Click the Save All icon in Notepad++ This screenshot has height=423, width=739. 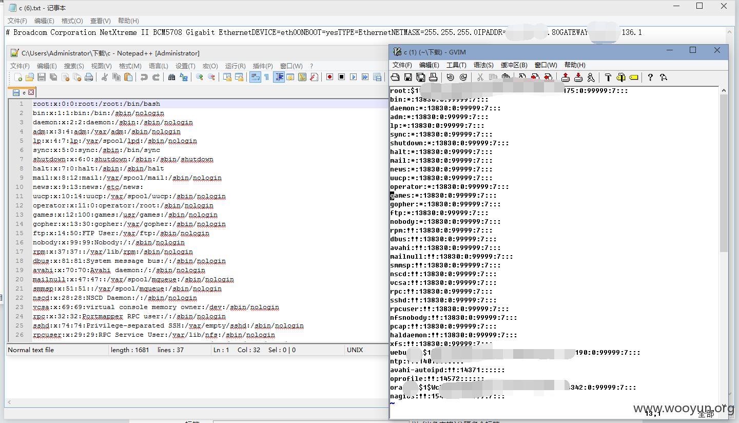click(53, 77)
